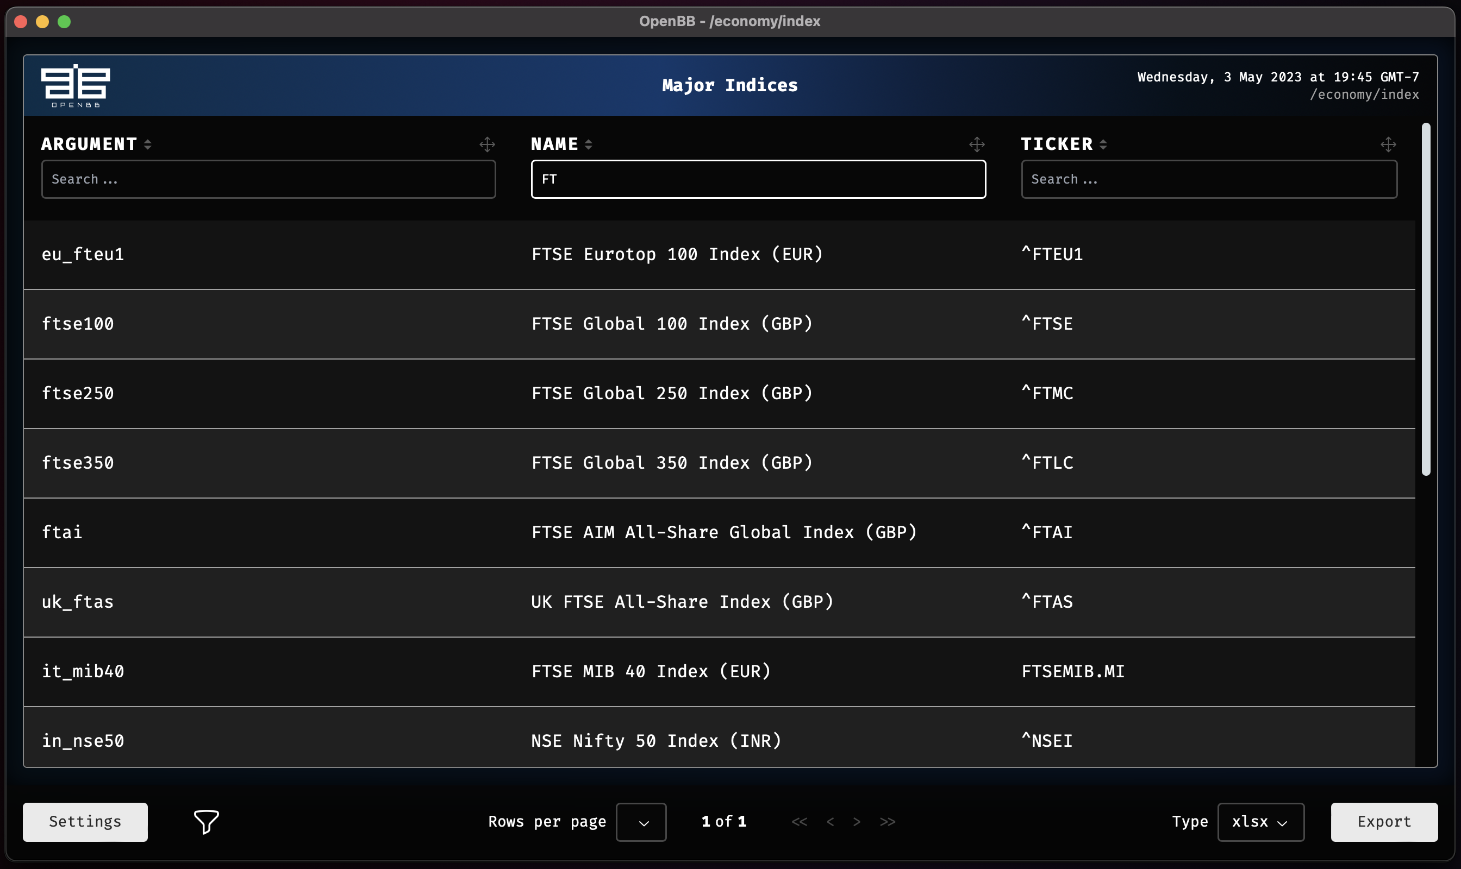Select the ftse100 argument cell
This screenshot has width=1461, height=869.
[78, 324]
